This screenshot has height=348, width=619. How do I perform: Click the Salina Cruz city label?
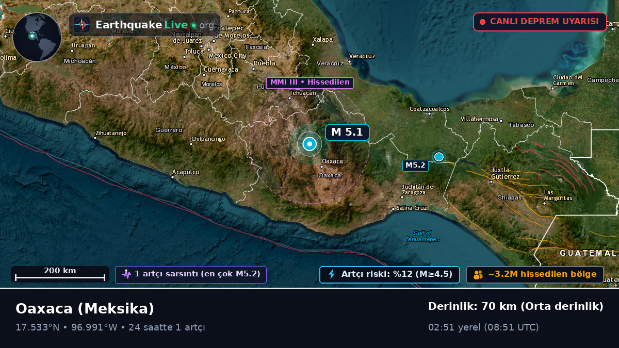tap(412, 208)
